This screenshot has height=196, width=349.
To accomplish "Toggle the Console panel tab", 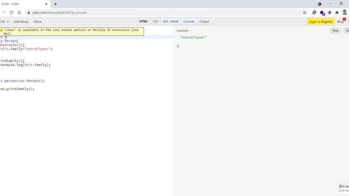I will (x=189, y=22).
